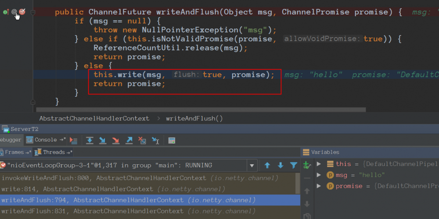Click writeAndFlush() in the breadcrumb
The image size is (439, 219).
click(x=194, y=118)
